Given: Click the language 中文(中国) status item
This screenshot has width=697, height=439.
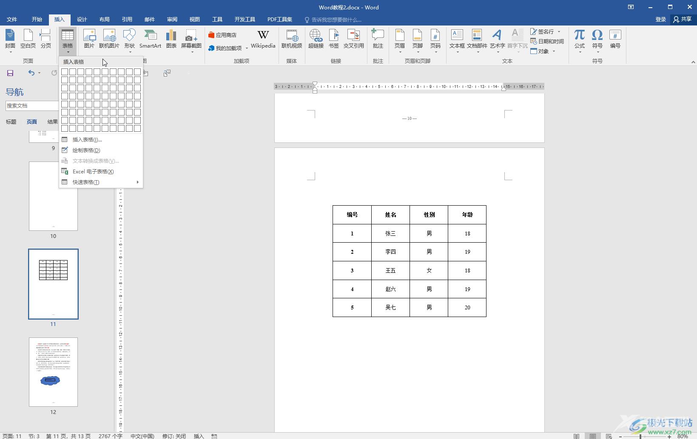Looking at the screenshot, I should (142, 436).
